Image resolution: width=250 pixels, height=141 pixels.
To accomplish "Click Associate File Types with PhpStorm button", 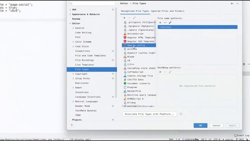I will coord(149,114).
